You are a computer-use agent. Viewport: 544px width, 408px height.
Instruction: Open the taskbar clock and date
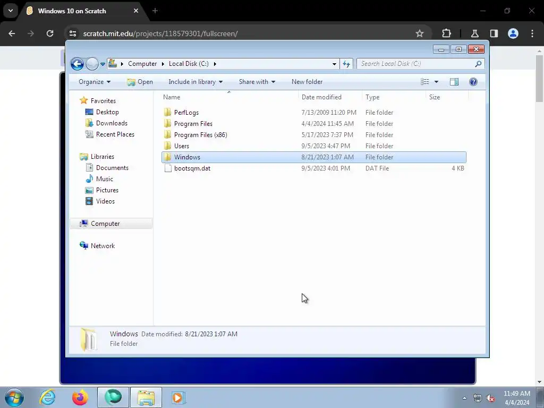click(517, 398)
